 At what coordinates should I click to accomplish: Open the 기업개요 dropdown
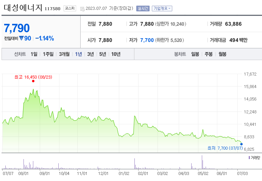(162, 8)
